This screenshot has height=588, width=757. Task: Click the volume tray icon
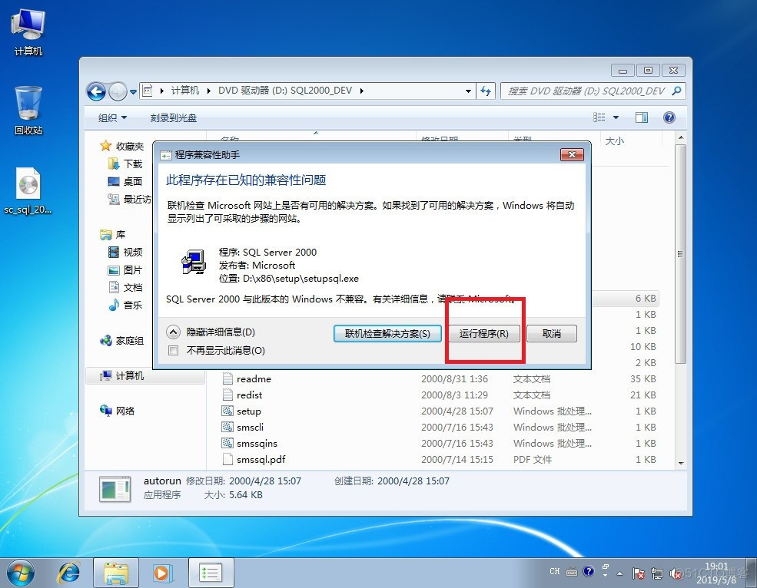point(675,573)
